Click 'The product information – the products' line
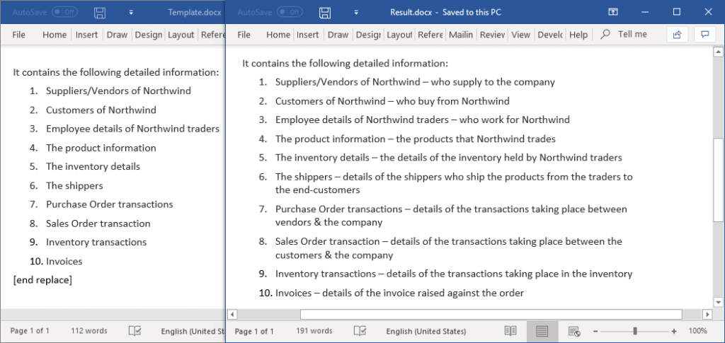The height and width of the screenshot is (343, 725). [416, 139]
